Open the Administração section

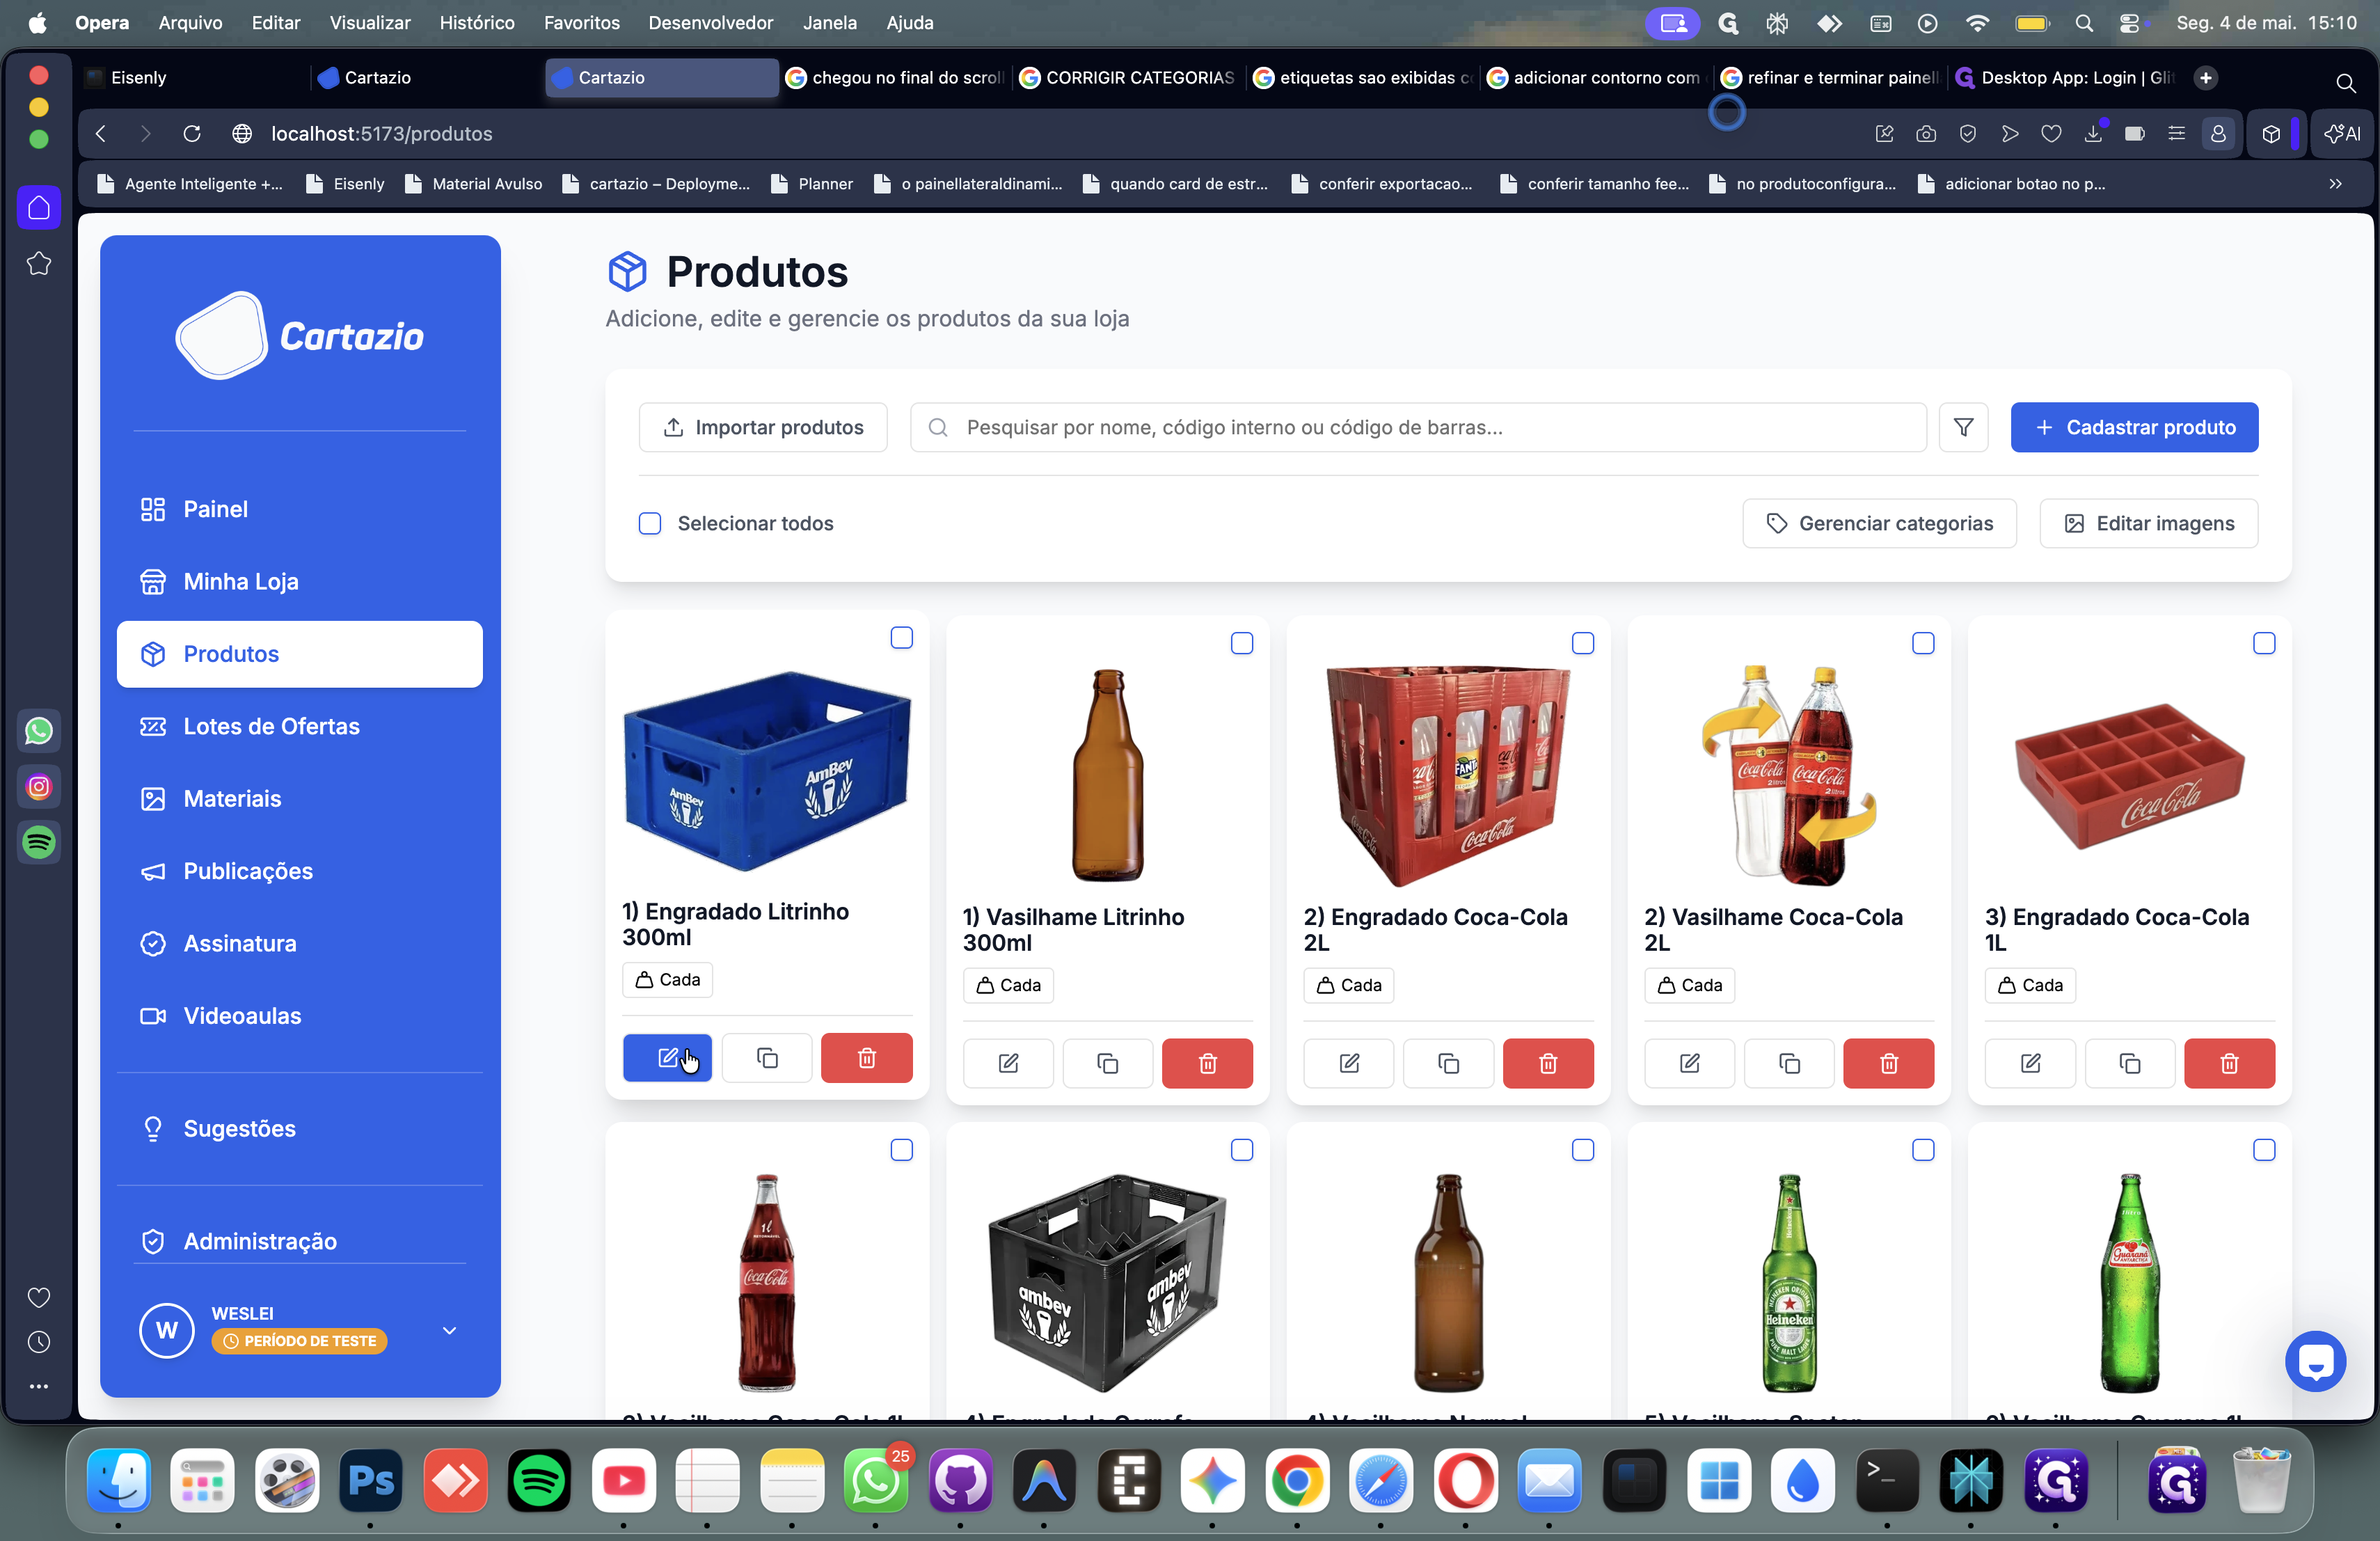pyautogui.click(x=300, y=1241)
